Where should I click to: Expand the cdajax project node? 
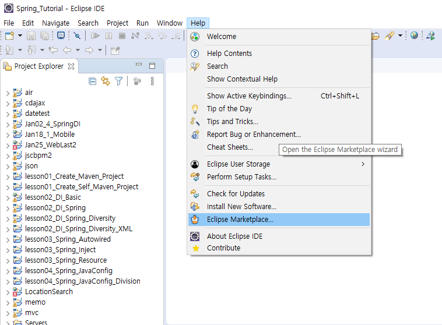pyautogui.click(x=8, y=103)
